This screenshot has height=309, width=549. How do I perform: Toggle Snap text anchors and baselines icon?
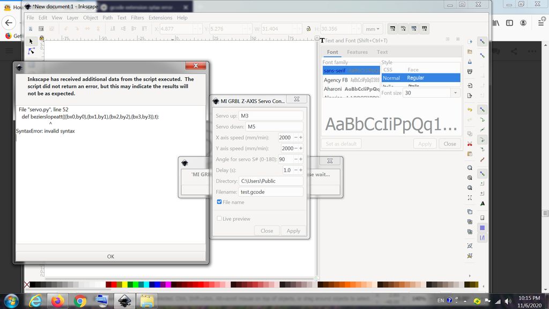pyautogui.click(x=483, y=203)
